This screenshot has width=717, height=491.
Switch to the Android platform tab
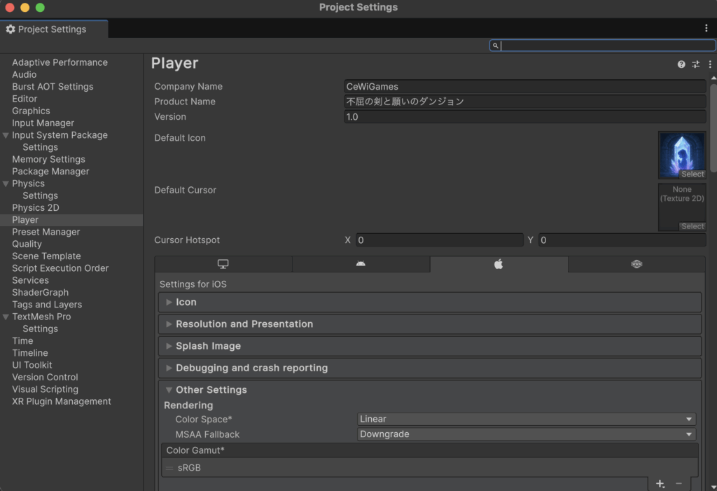(x=361, y=264)
